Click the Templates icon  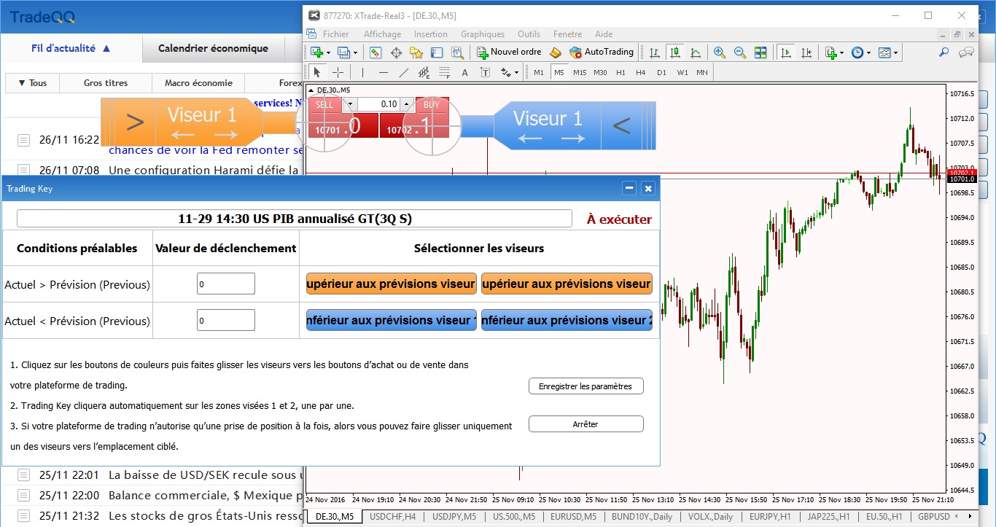[884, 52]
